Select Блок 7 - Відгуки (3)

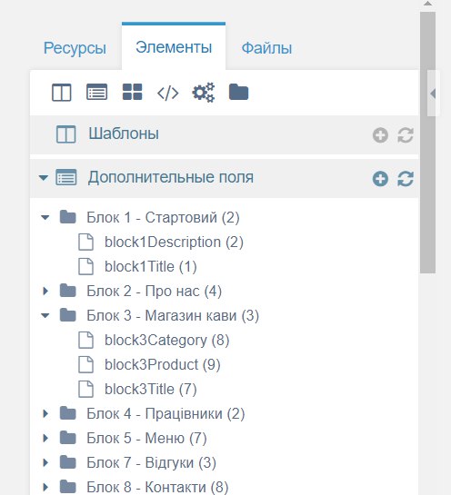[151, 463]
